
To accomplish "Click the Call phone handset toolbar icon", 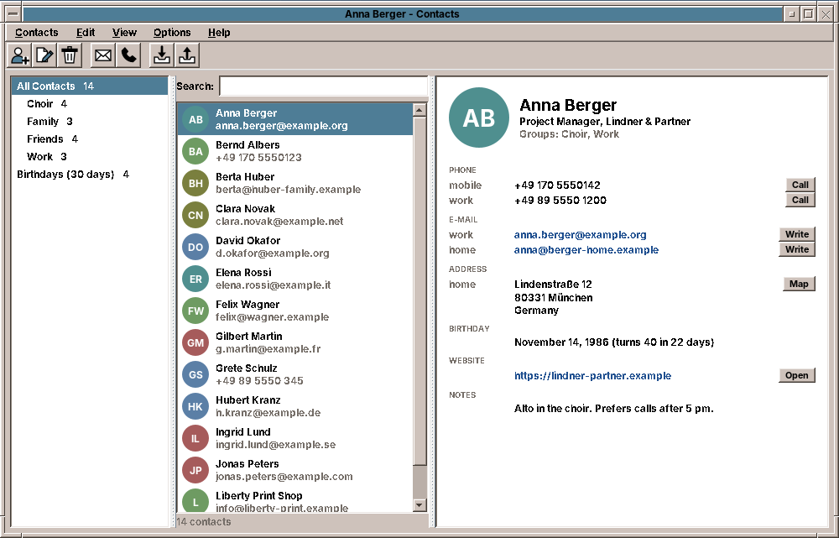I will 128,55.
